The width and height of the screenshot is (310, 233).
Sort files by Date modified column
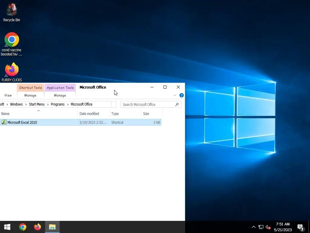(x=94, y=113)
